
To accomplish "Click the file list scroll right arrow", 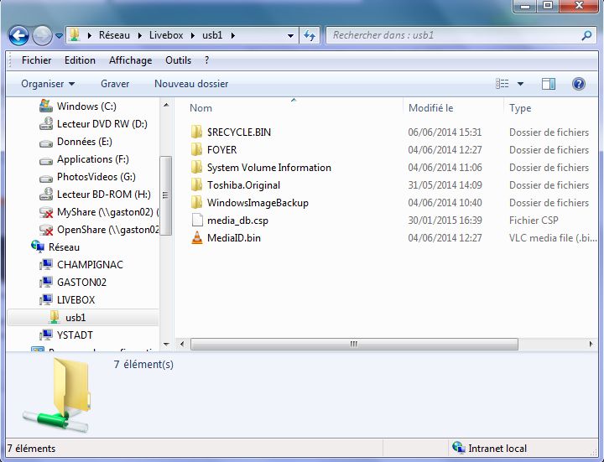I will (x=591, y=344).
